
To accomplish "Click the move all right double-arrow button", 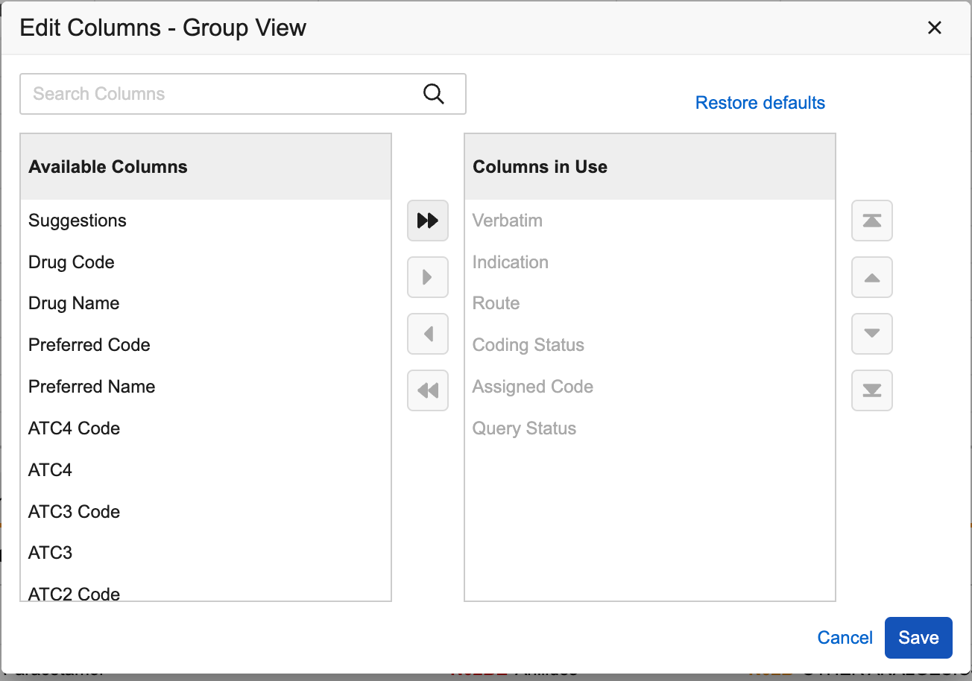I will [427, 221].
